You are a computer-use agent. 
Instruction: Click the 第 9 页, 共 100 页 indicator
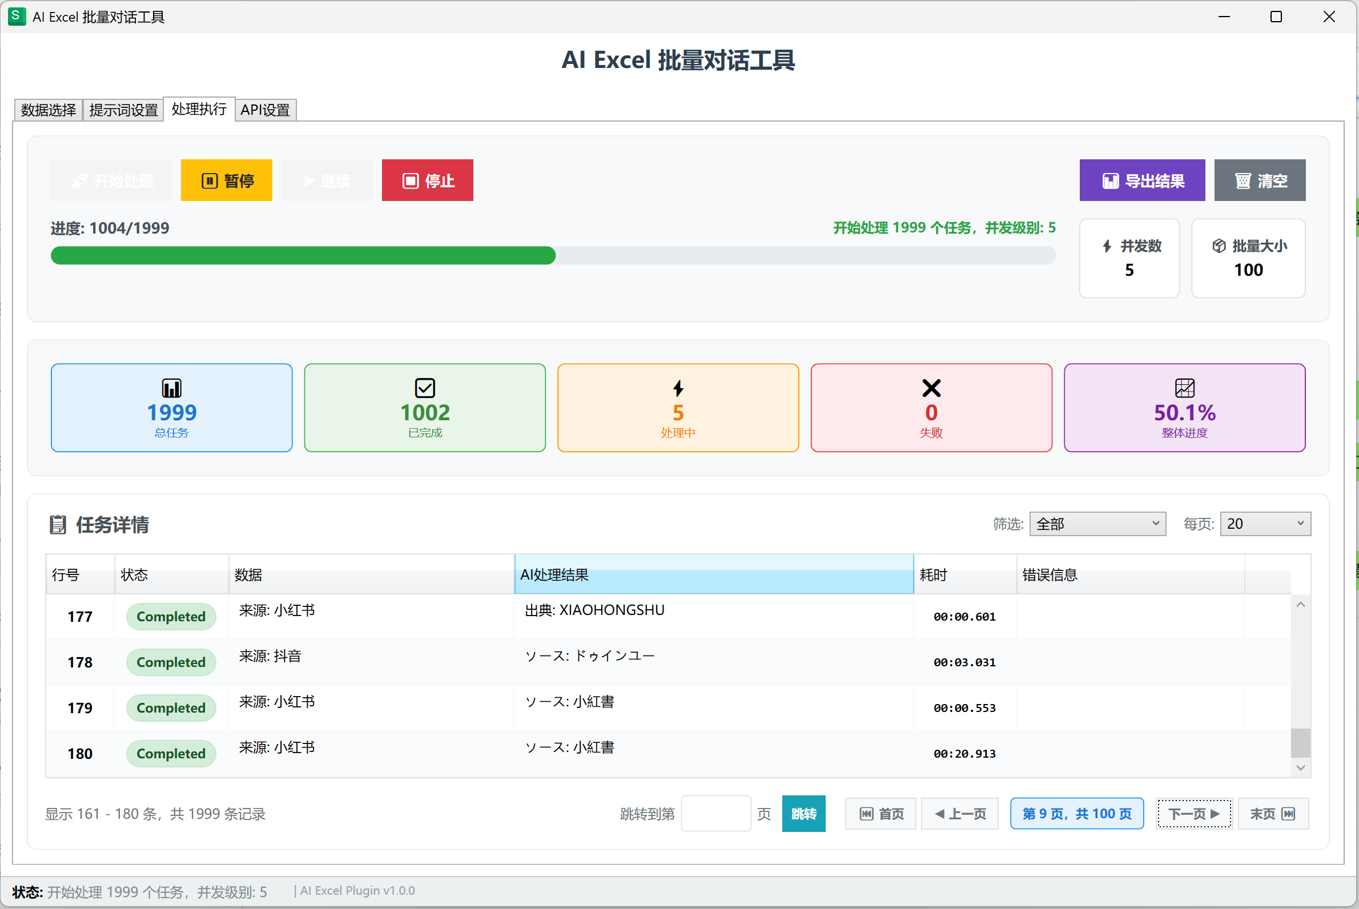tap(1077, 813)
